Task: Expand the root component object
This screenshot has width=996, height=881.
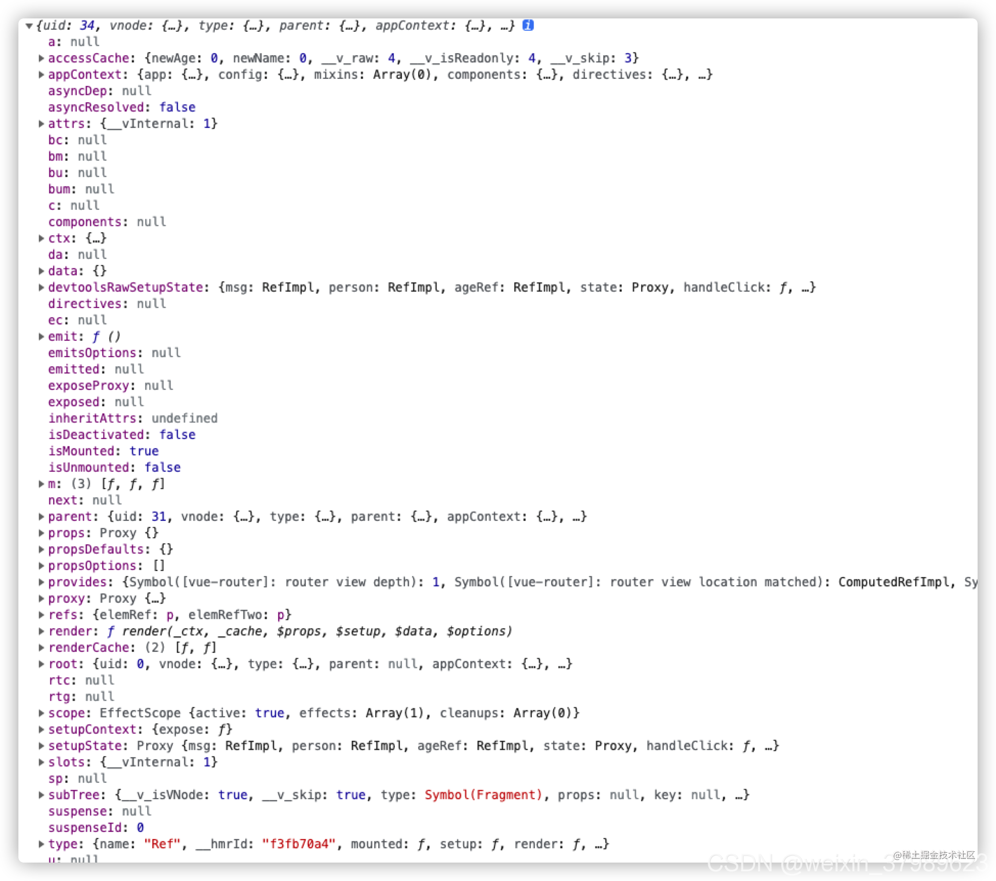Action: click(x=42, y=664)
